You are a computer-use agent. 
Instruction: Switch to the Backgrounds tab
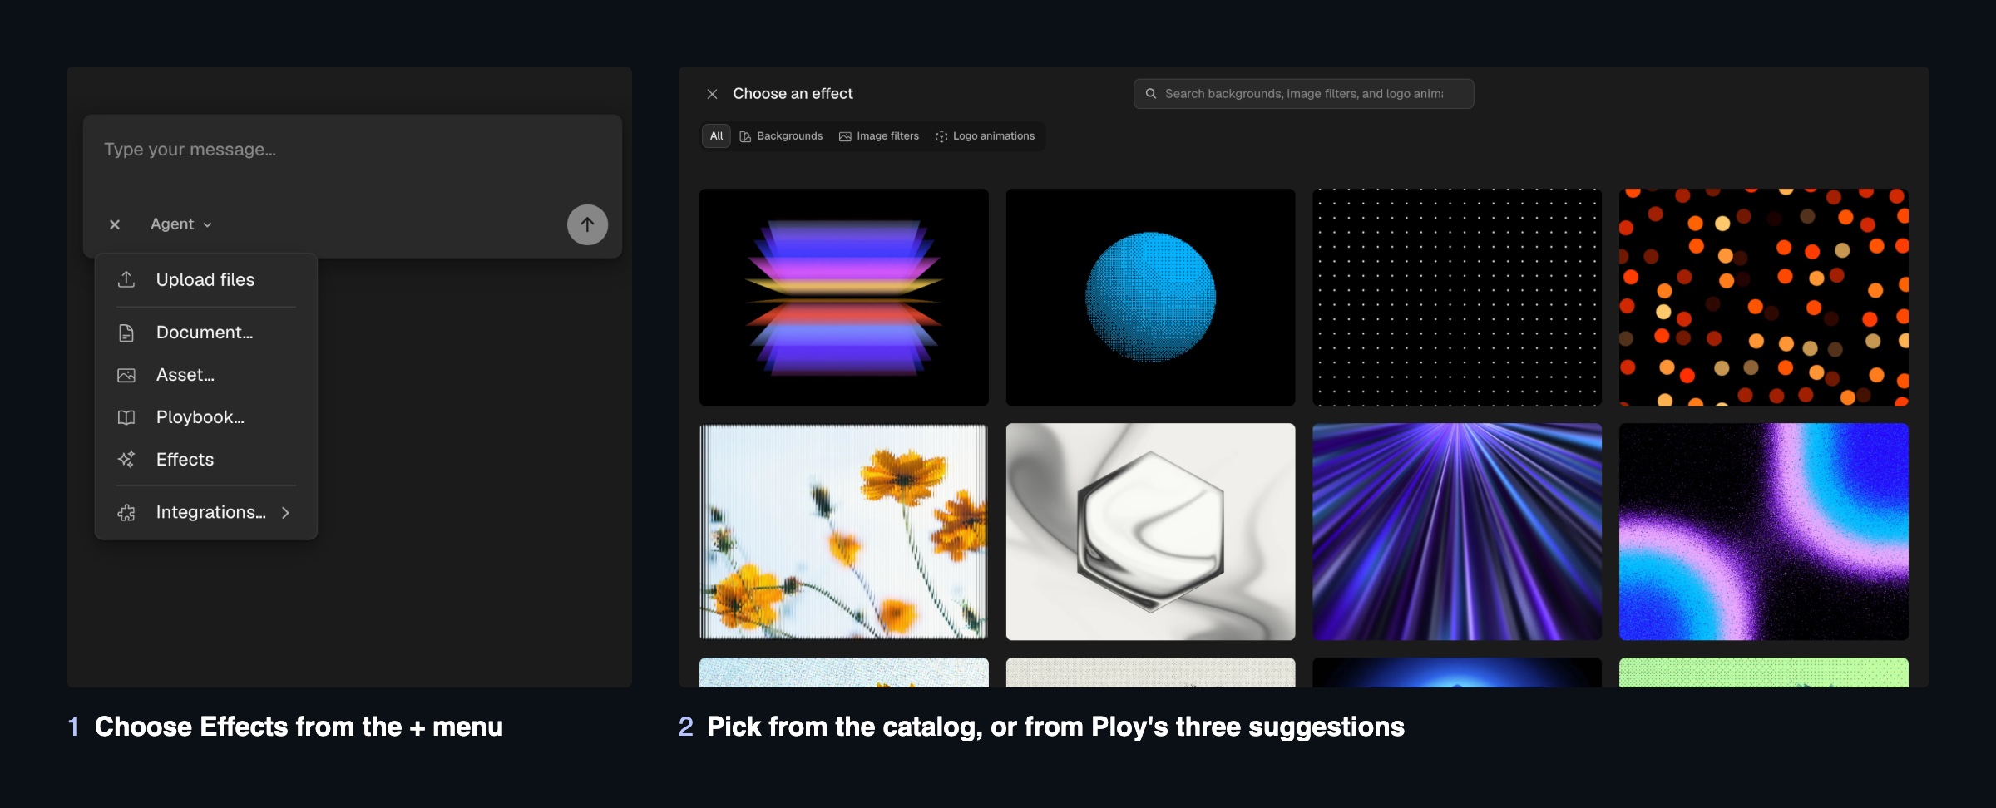coord(781,136)
